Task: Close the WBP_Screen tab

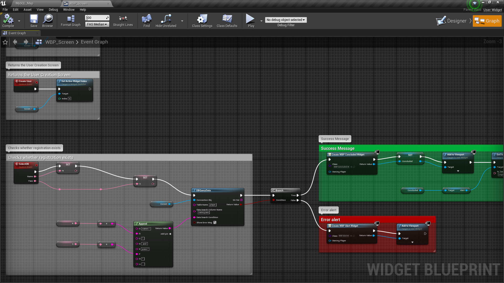Action: (108, 4)
